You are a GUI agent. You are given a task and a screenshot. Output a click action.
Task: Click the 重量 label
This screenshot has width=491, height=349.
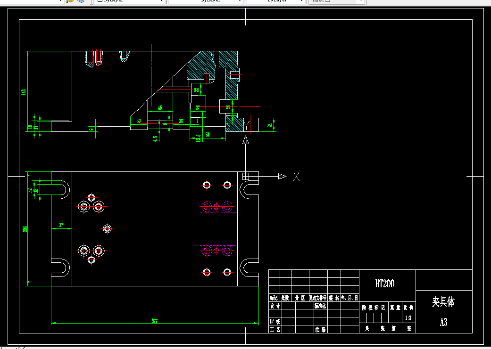(395, 308)
